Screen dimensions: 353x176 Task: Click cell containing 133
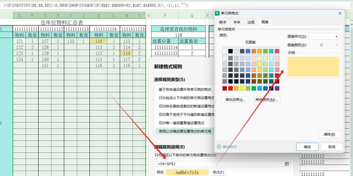(x=71, y=41)
